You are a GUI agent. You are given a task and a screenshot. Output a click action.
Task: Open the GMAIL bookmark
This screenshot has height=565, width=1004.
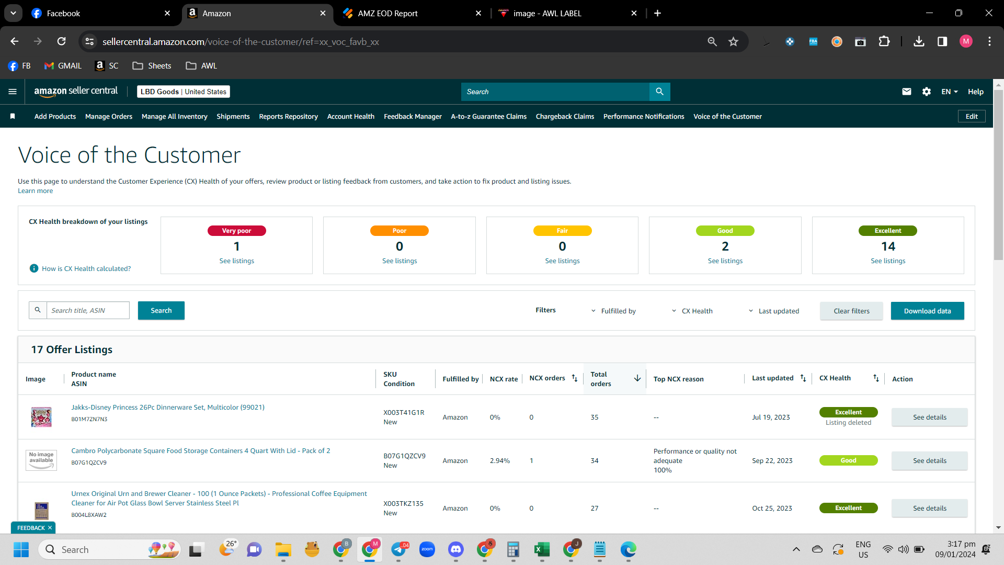coord(63,66)
